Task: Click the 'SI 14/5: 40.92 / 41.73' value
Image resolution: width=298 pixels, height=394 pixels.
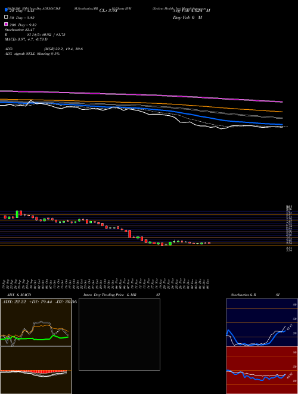Action: pos(46,35)
